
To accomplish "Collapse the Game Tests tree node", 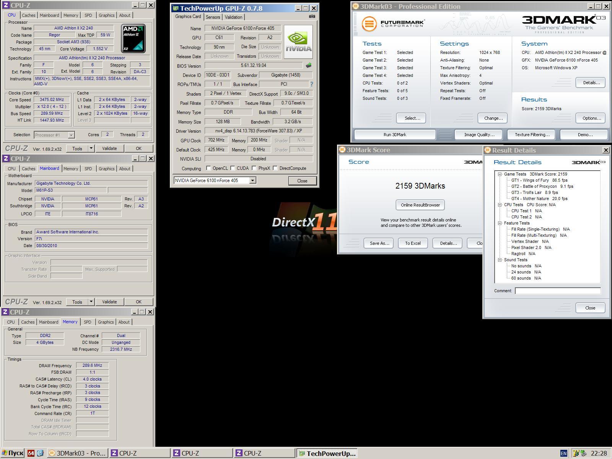I will [500, 174].
